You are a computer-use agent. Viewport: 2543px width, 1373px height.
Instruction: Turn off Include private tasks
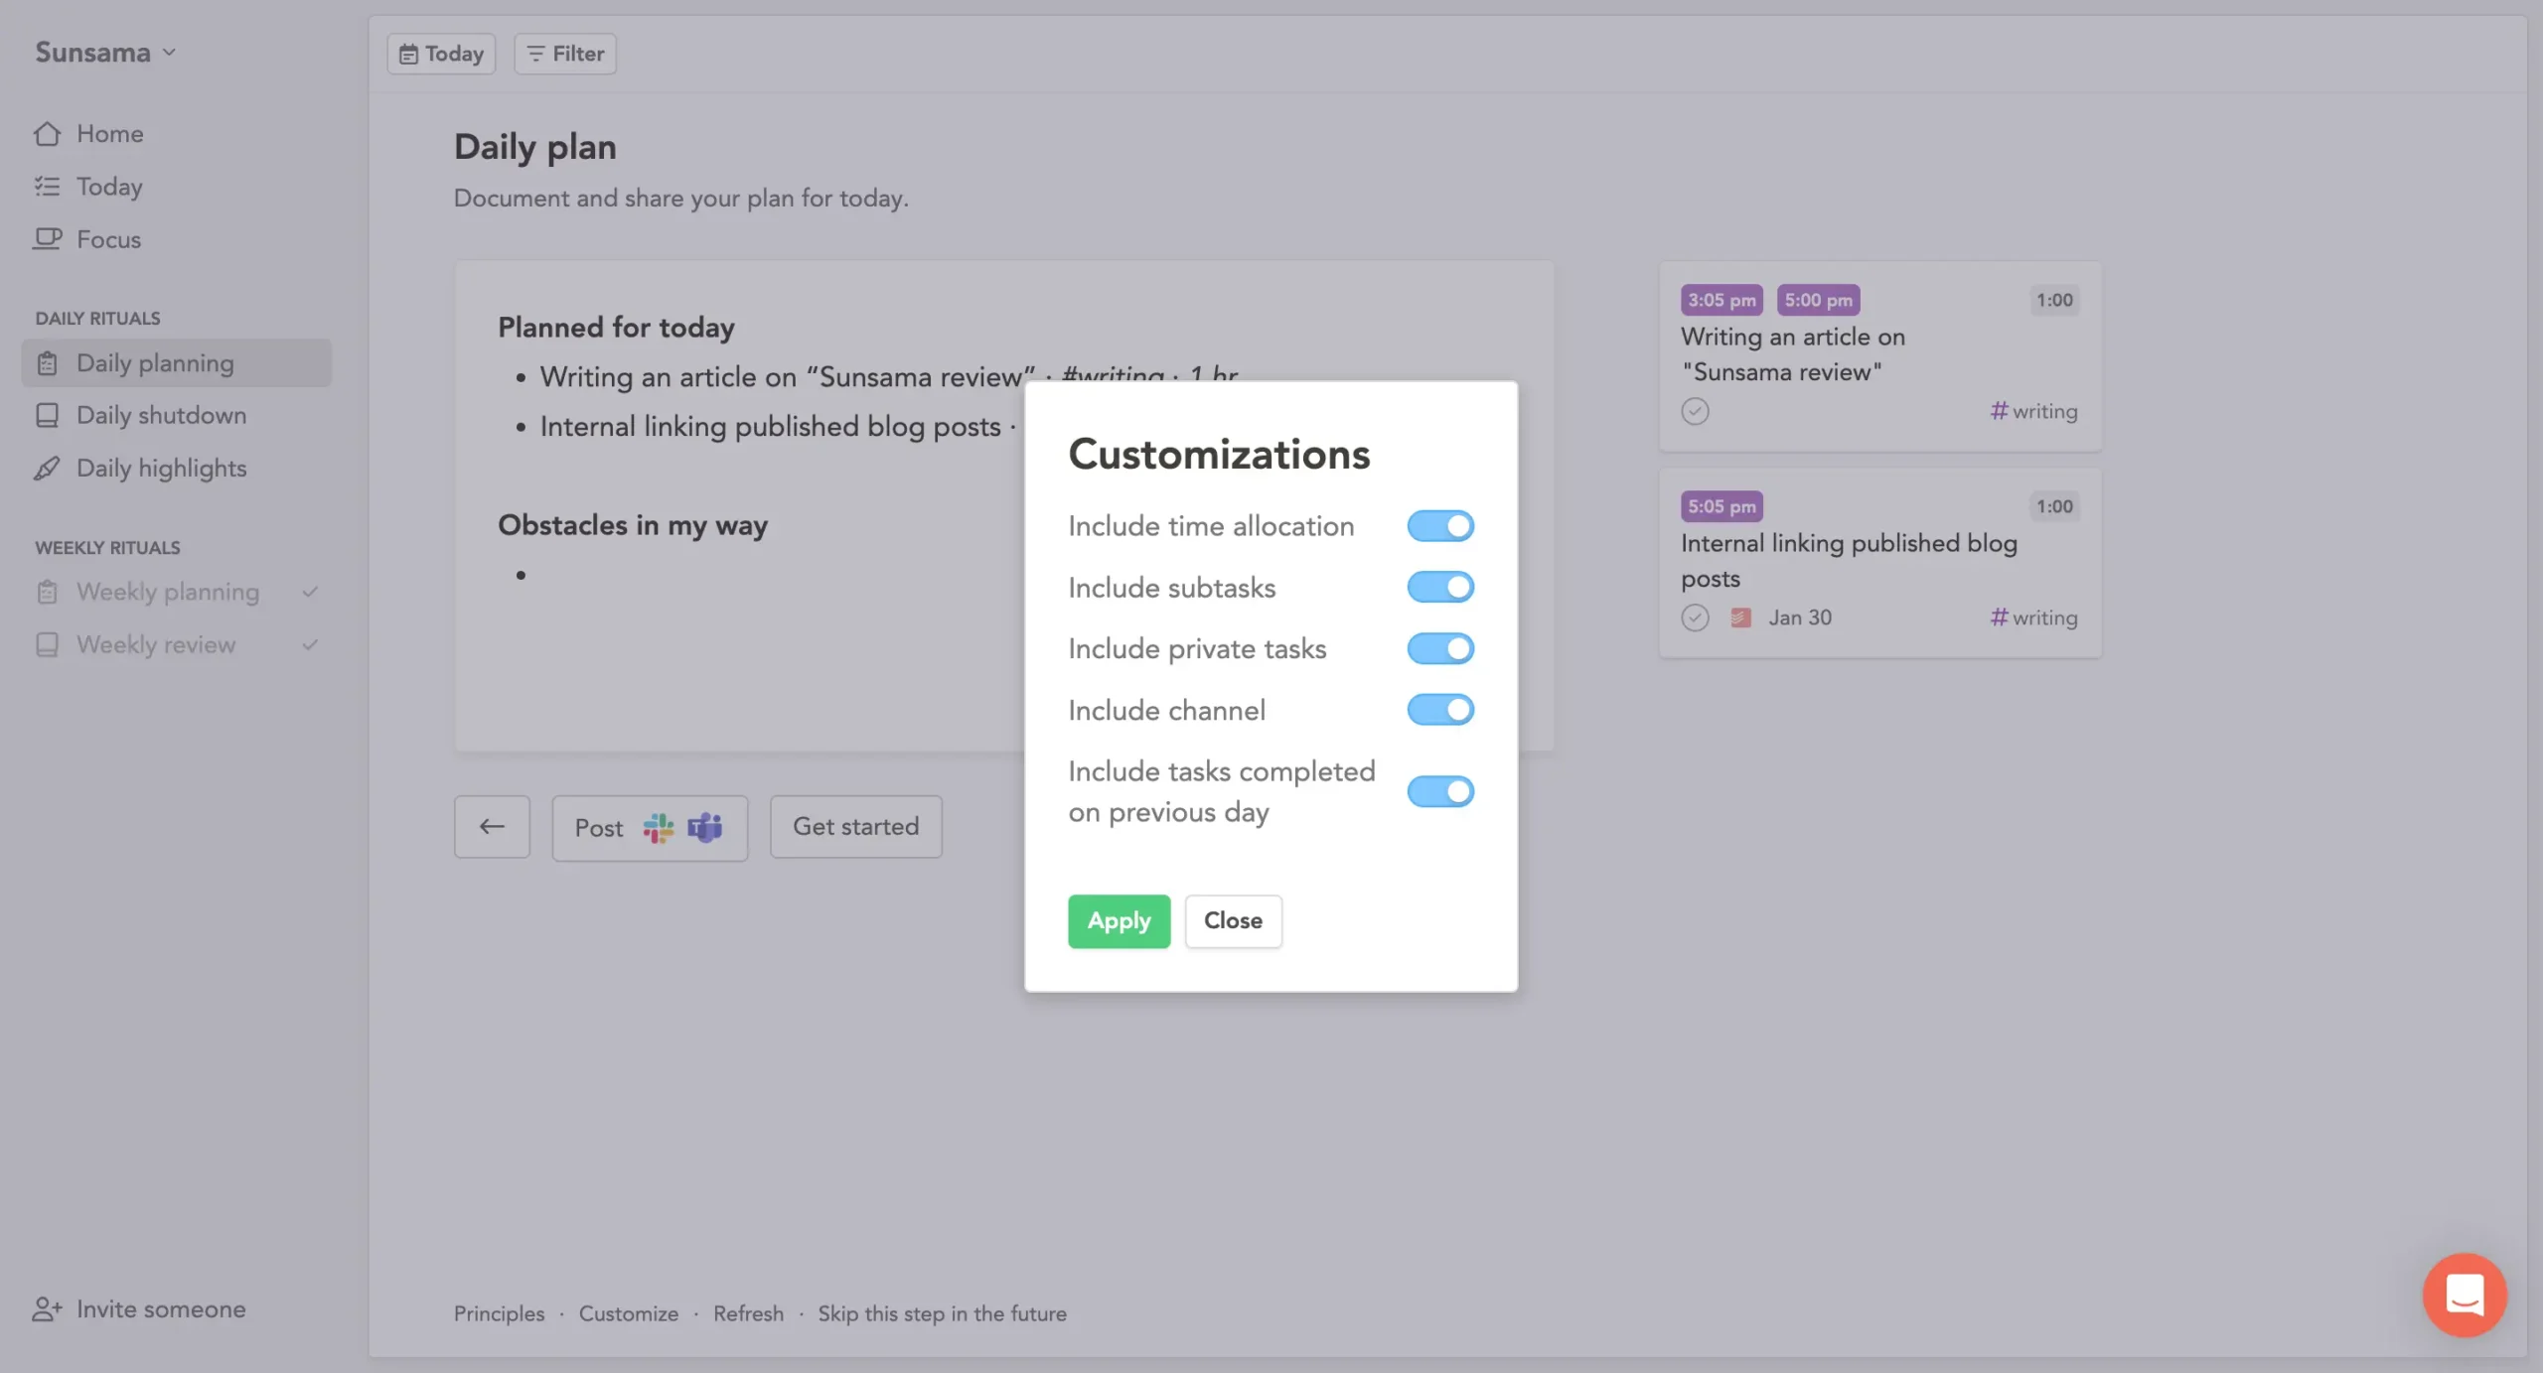pyautogui.click(x=1440, y=648)
